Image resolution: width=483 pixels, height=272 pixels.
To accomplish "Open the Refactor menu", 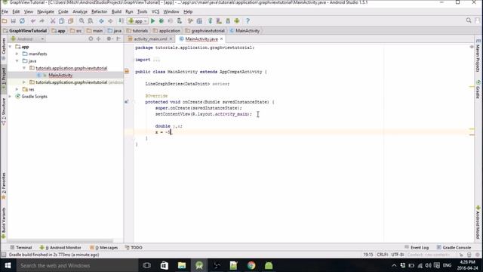I will click(x=99, y=12).
